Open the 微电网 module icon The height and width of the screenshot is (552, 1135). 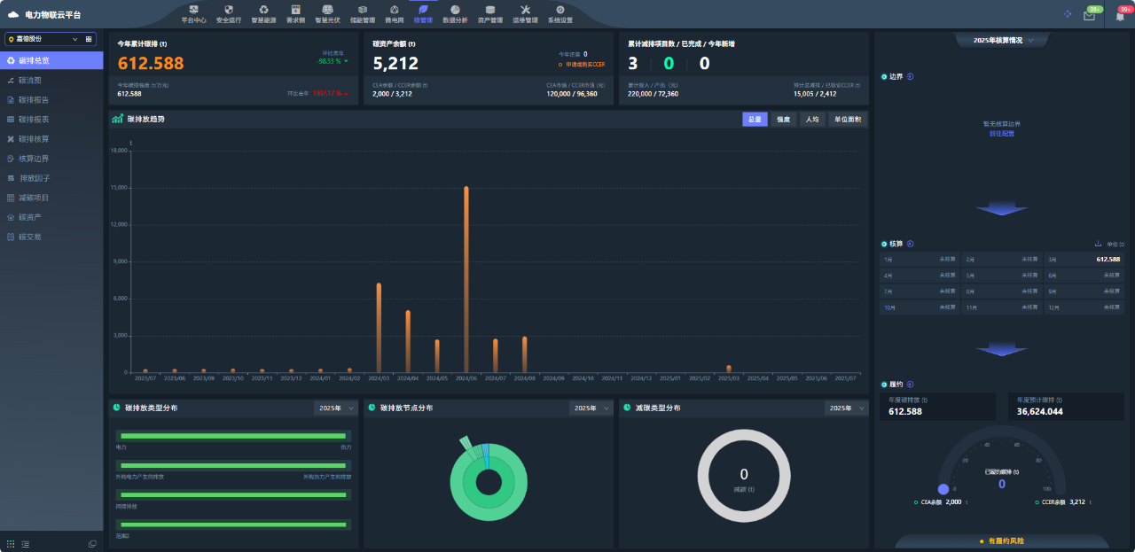[x=393, y=10]
